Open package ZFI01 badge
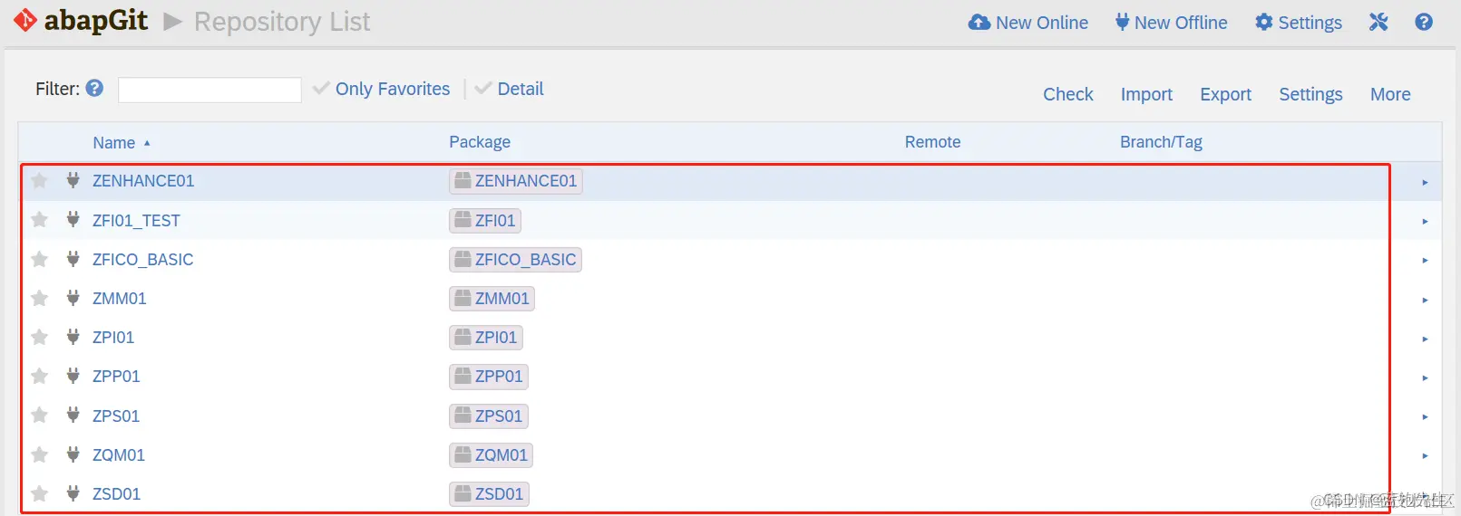This screenshot has height=516, width=1461. click(x=485, y=220)
